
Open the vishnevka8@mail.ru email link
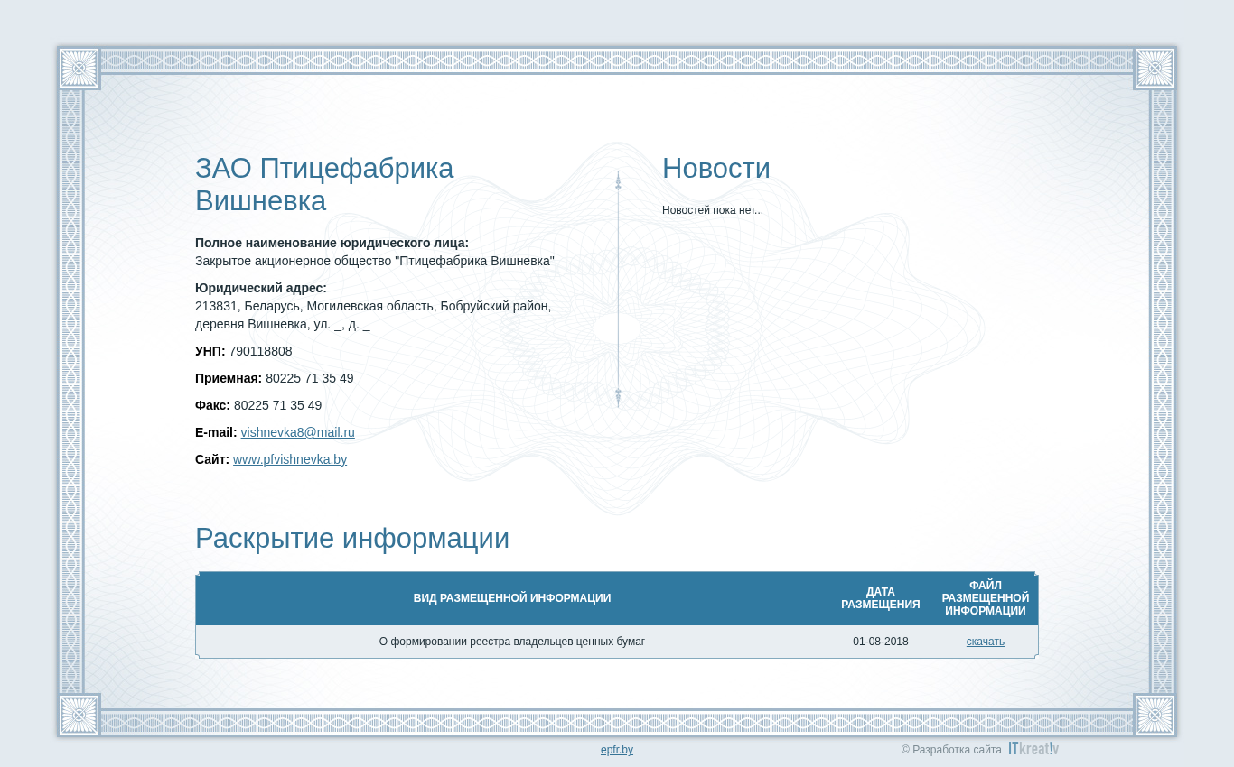click(297, 432)
